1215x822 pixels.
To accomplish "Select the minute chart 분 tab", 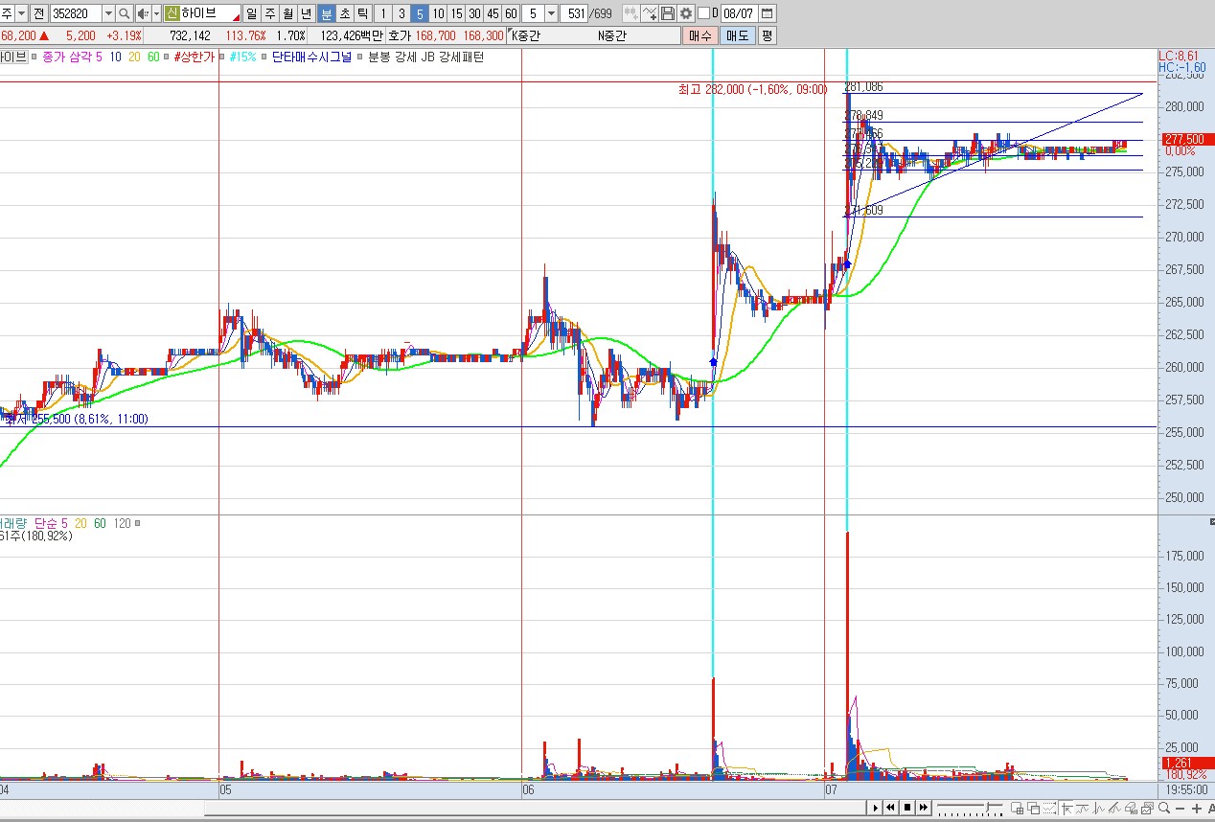I will [x=326, y=13].
